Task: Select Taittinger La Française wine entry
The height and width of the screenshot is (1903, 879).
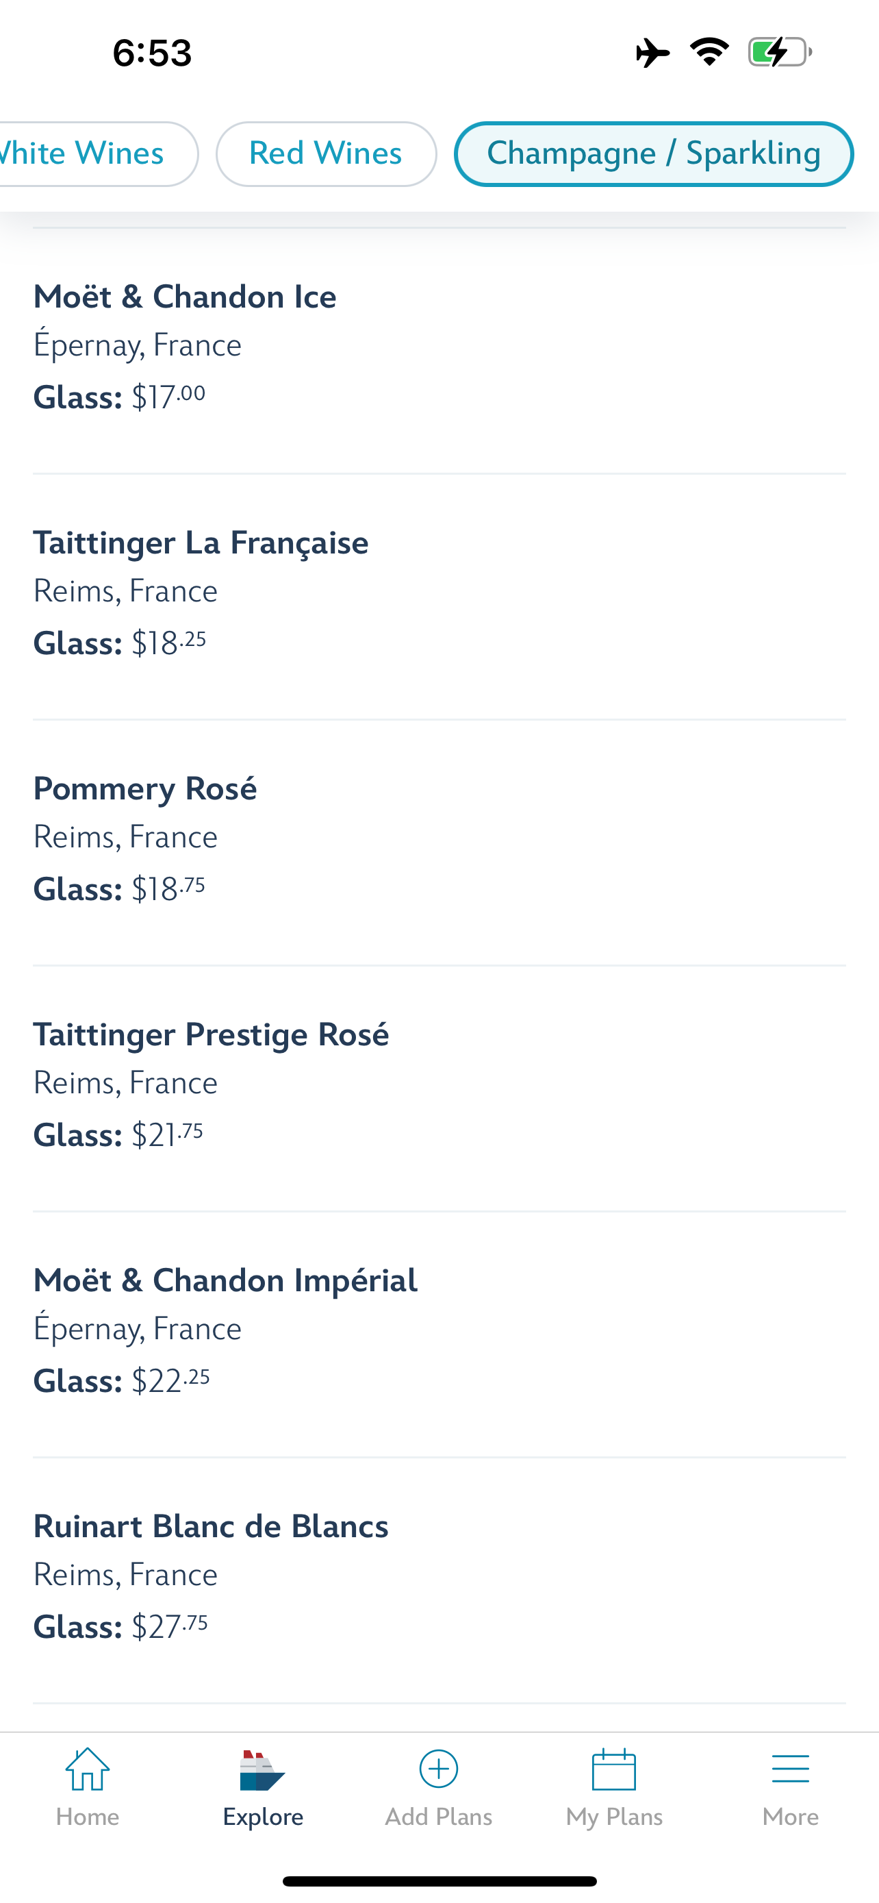Action: click(x=201, y=543)
